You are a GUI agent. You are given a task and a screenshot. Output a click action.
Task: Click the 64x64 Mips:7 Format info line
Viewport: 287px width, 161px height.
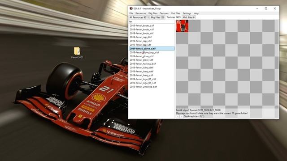pyautogui.click(x=198, y=110)
